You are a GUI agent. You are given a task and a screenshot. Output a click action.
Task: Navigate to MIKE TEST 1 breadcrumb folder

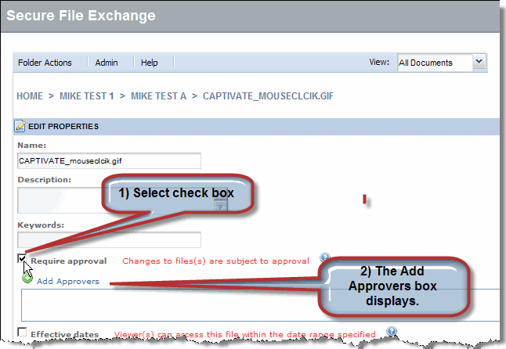click(x=87, y=95)
